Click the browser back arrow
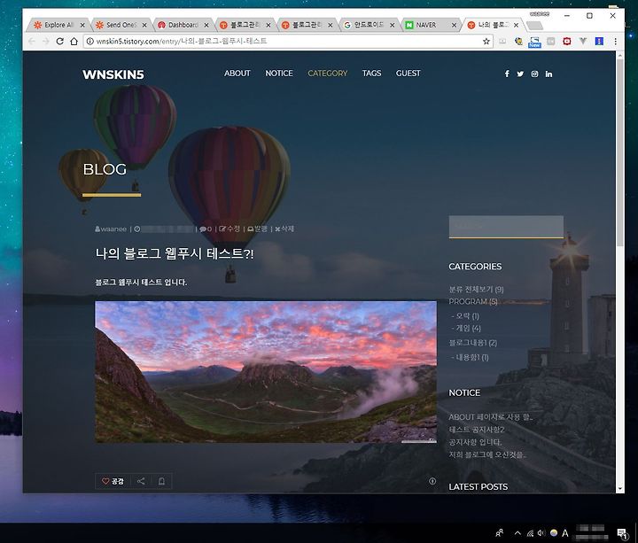 [32, 41]
